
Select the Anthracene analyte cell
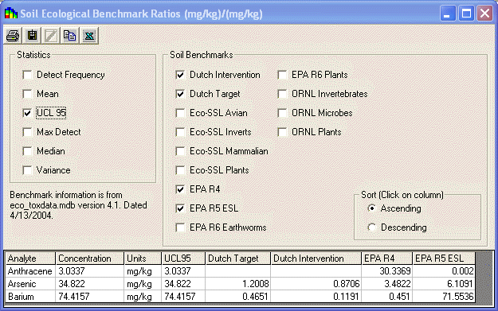(30, 271)
